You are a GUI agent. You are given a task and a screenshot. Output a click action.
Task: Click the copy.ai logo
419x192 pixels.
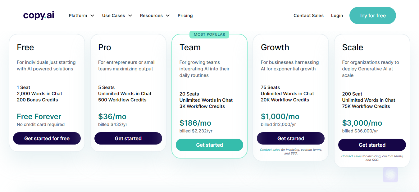[39, 16]
